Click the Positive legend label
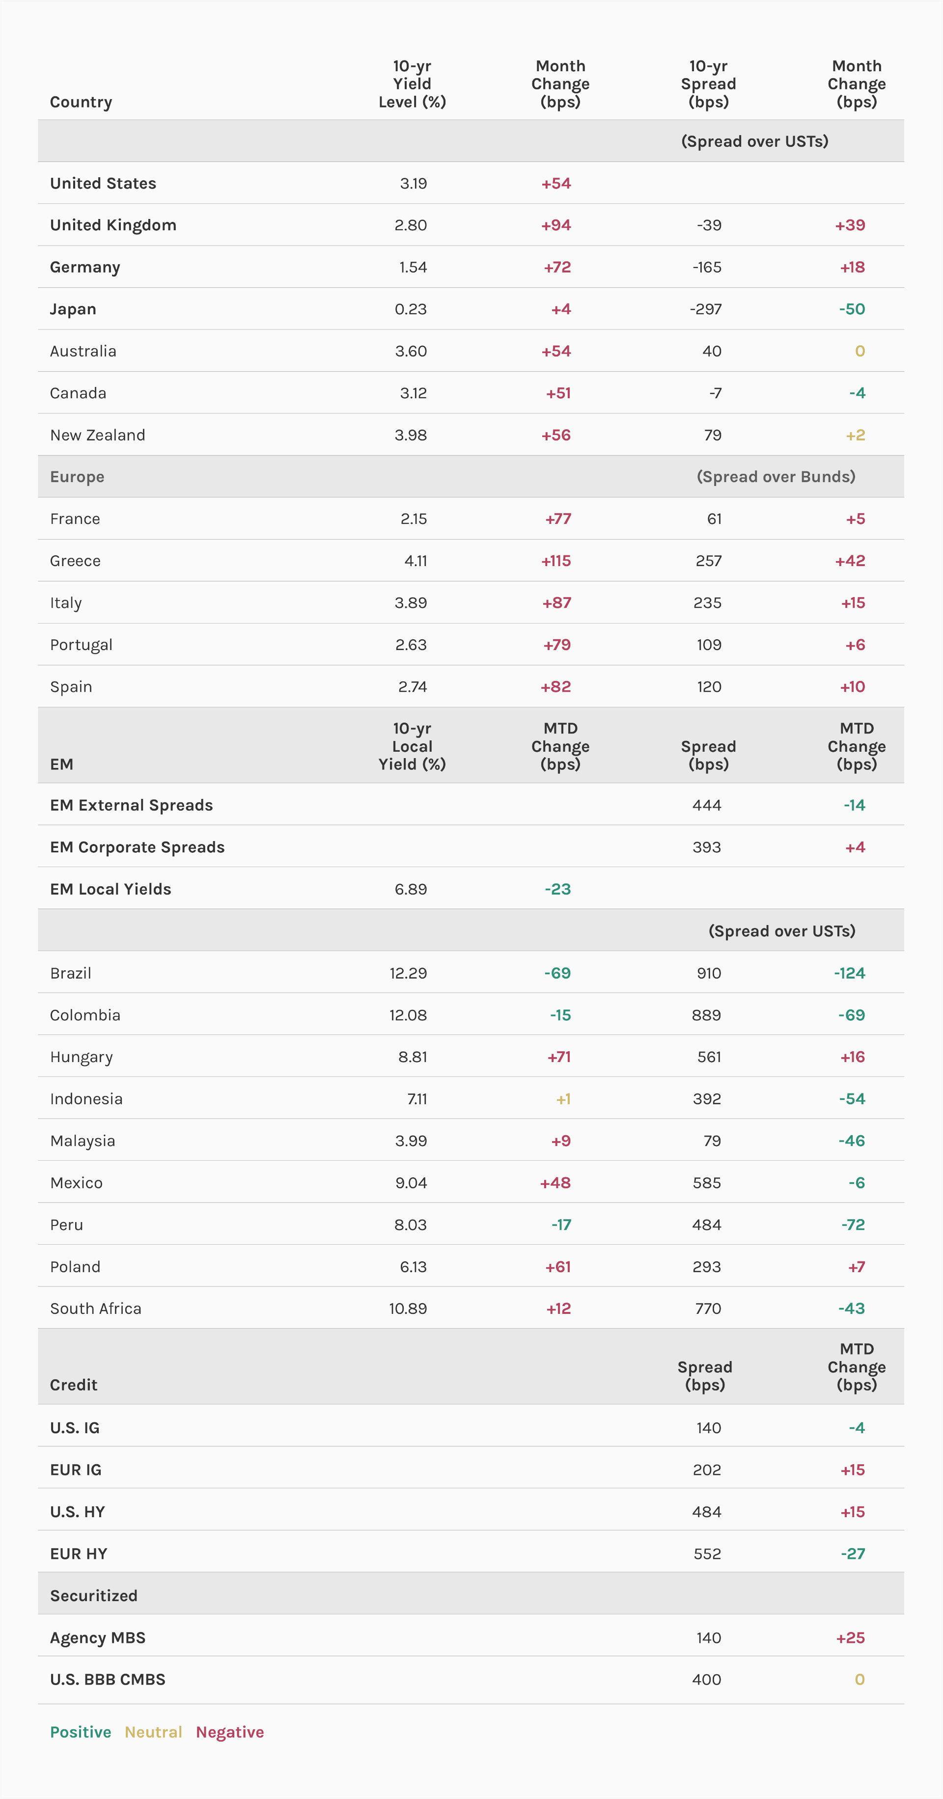This screenshot has width=943, height=1799. 81,1732
